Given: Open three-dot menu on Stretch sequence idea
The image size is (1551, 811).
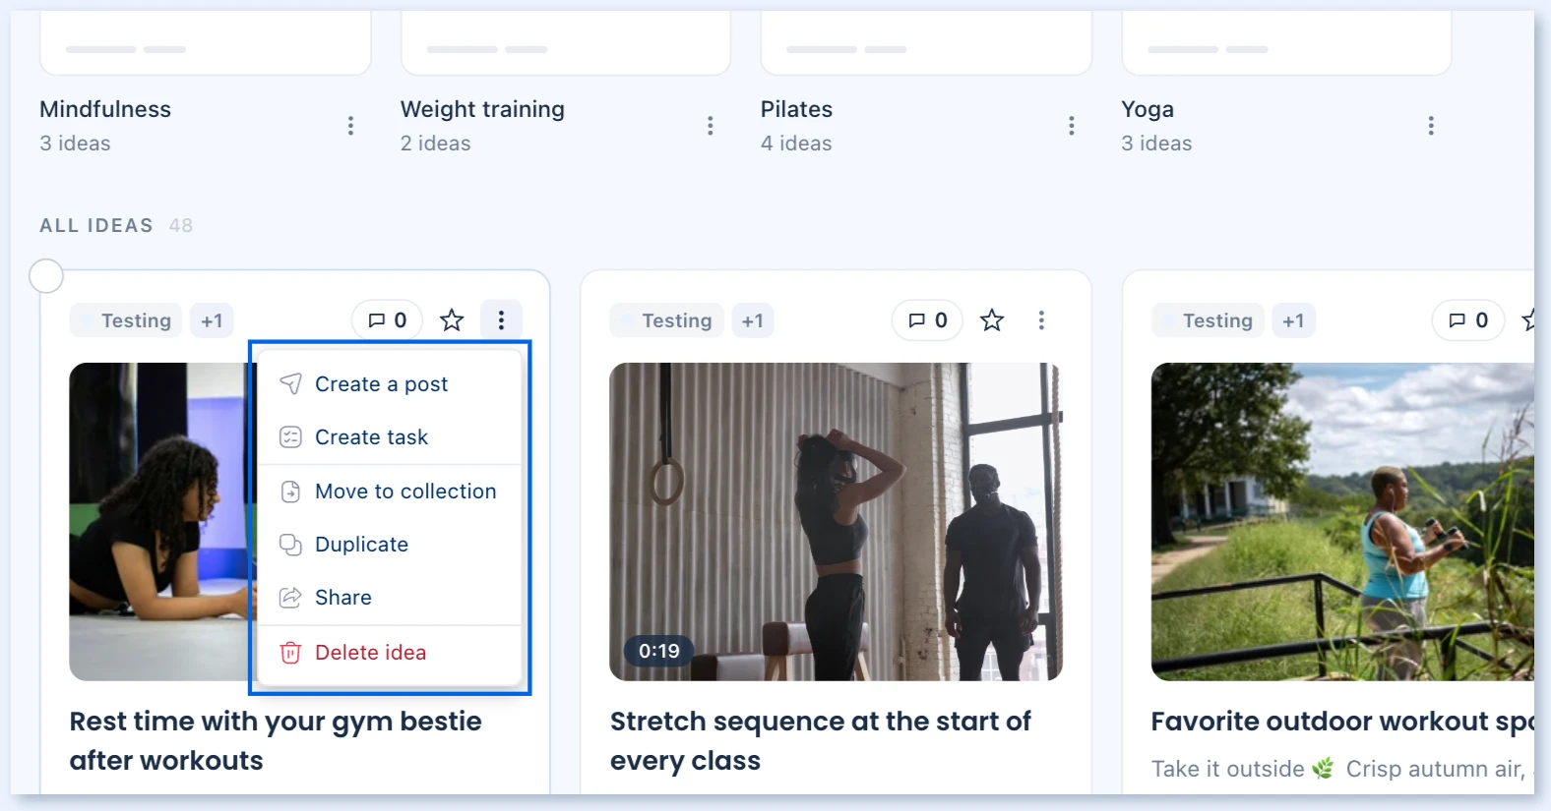Looking at the screenshot, I should 1041,320.
